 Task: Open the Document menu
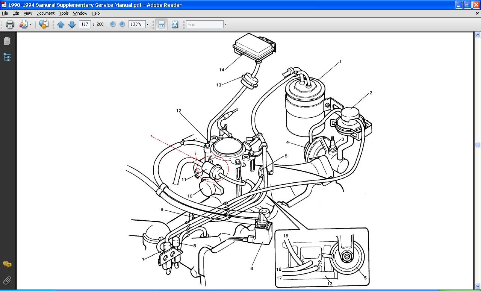(x=45, y=13)
